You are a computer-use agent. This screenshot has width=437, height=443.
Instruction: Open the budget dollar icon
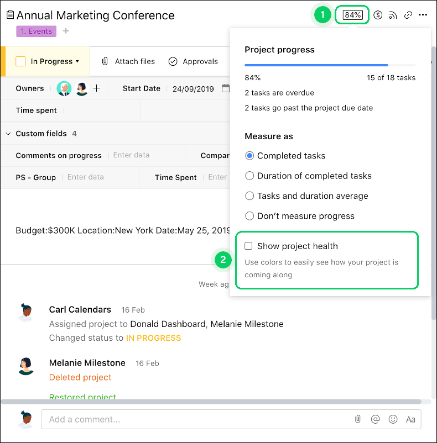coord(378,15)
